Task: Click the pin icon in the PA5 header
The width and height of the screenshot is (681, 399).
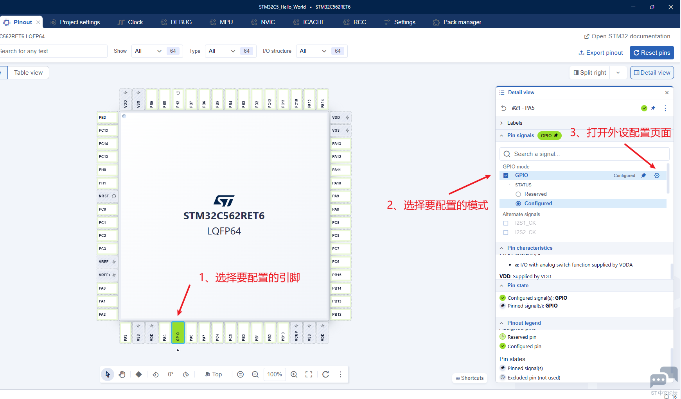Action: coord(653,108)
